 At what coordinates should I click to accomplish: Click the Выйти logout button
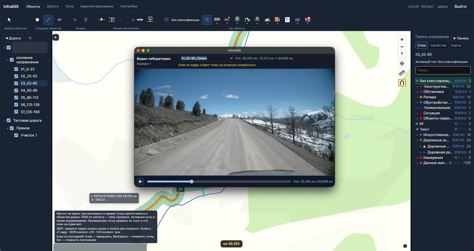click(x=460, y=6)
